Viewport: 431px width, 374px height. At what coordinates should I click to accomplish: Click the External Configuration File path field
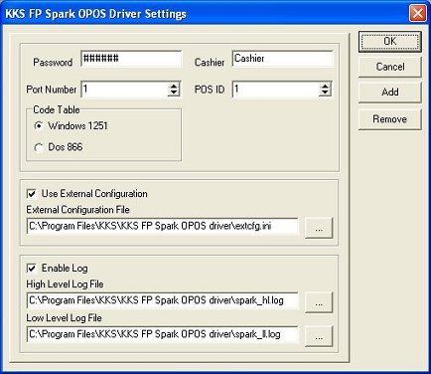coord(163,227)
